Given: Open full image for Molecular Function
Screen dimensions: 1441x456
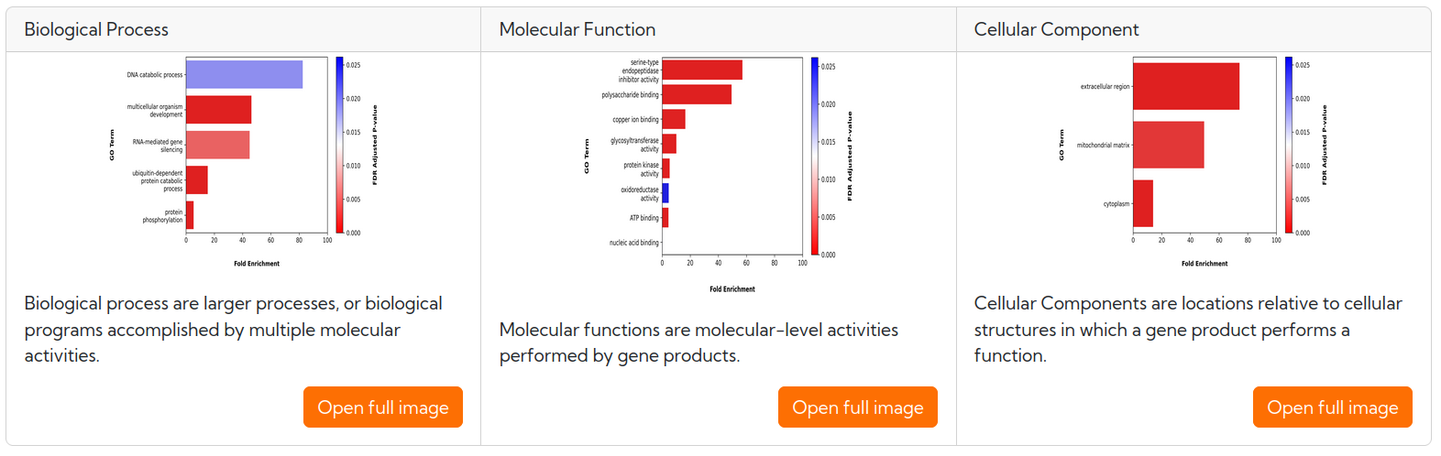Looking at the screenshot, I should point(858,407).
